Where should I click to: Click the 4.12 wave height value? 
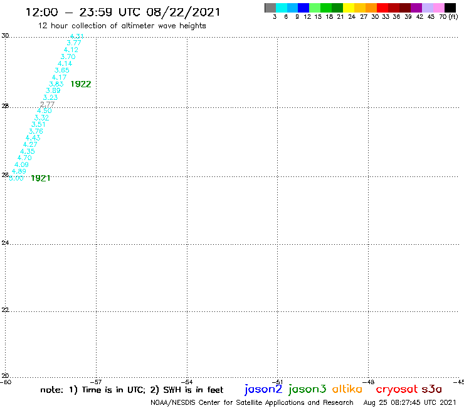pos(71,50)
